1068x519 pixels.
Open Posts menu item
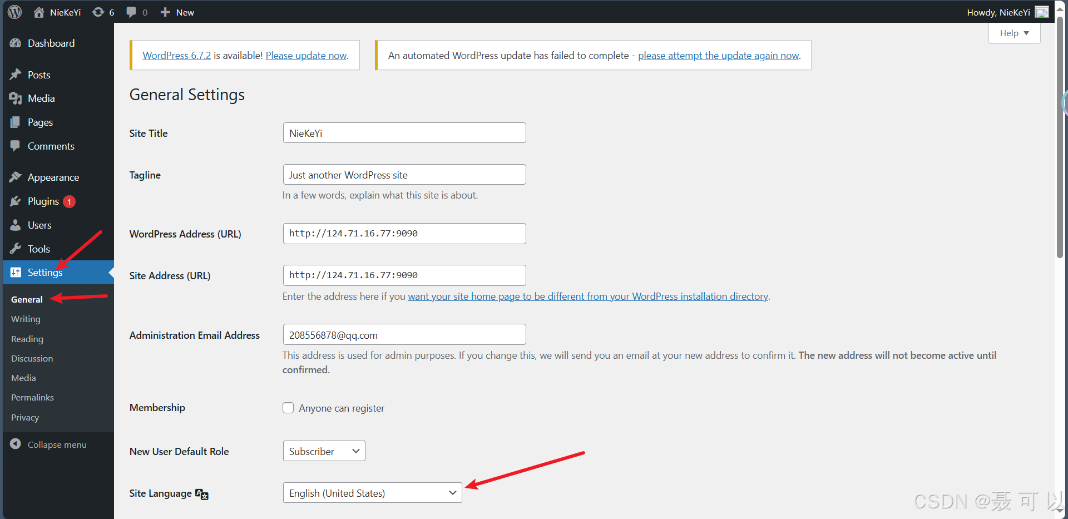click(x=39, y=75)
